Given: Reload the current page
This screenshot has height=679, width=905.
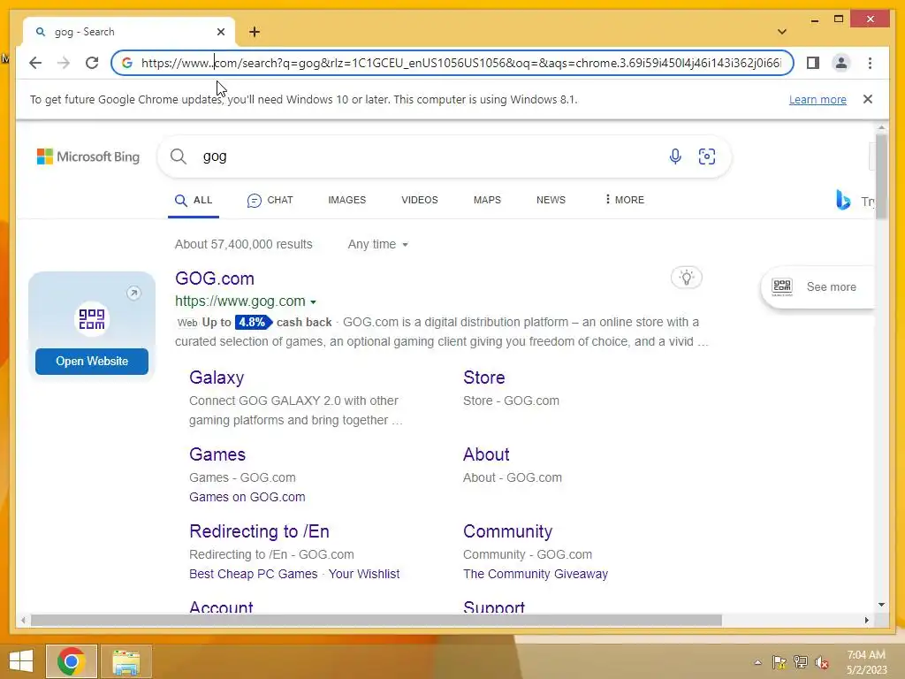Looking at the screenshot, I should tap(92, 63).
